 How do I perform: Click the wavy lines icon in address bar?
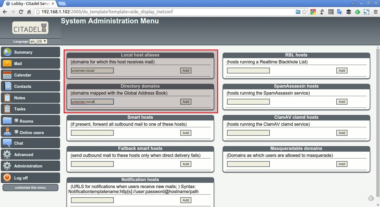click(298, 12)
